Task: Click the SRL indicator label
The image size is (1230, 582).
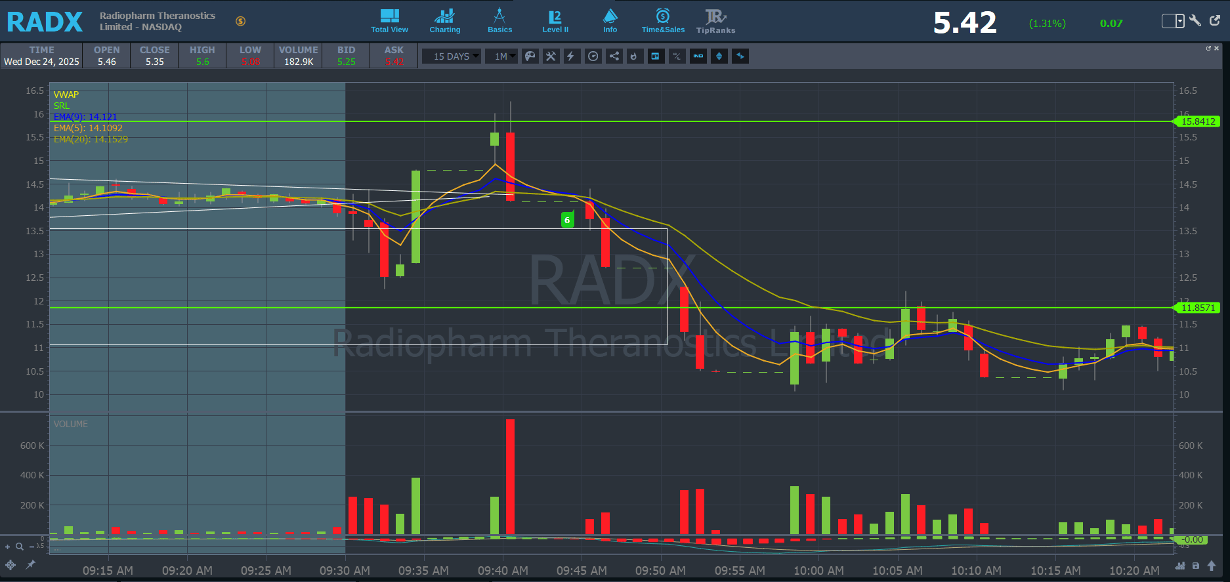Action: [62, 106]
